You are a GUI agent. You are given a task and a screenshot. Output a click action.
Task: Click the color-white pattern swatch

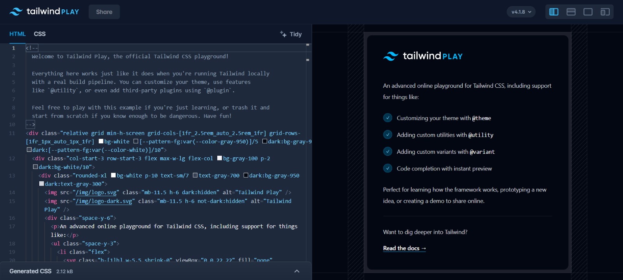tap(29, 150)
